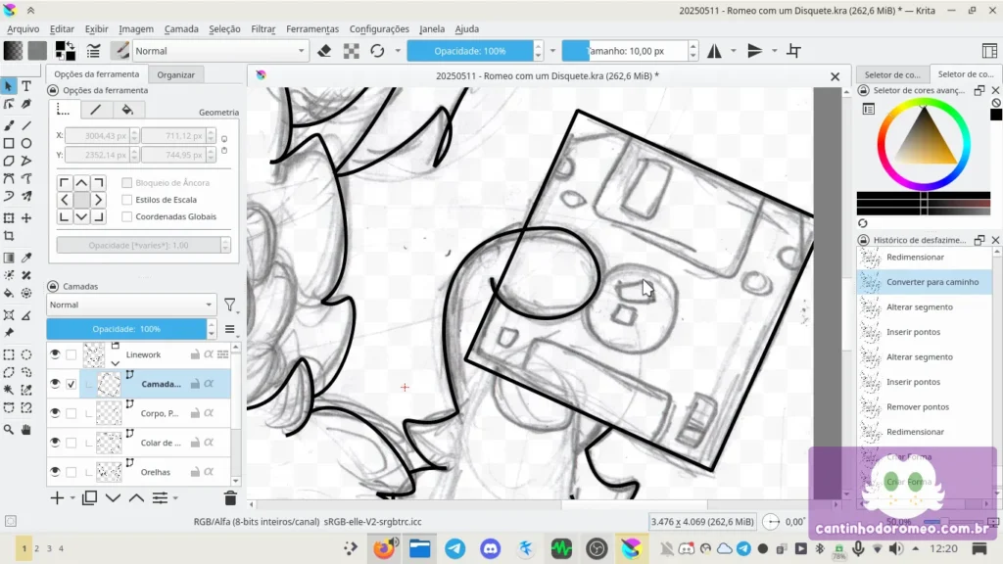1003x564 pixels.
Task: Open the gradient swatch in toolbar
Action: tap(13, 51)
